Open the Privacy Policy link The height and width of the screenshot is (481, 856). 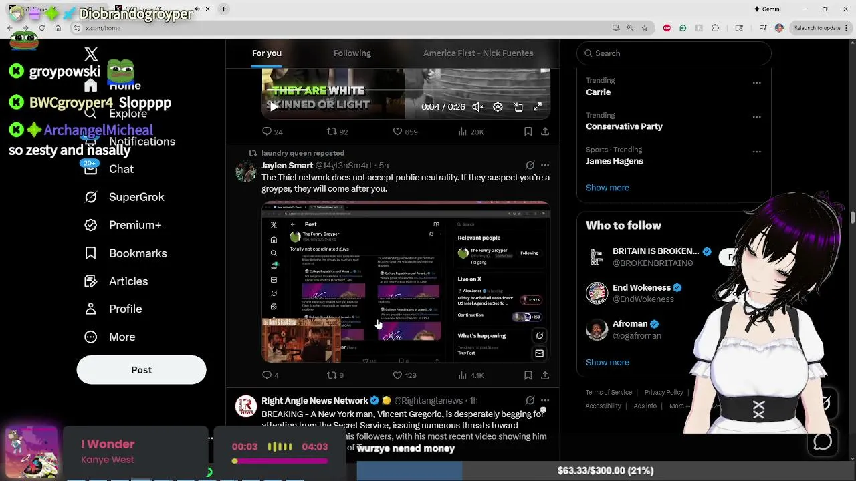point(663,393)
